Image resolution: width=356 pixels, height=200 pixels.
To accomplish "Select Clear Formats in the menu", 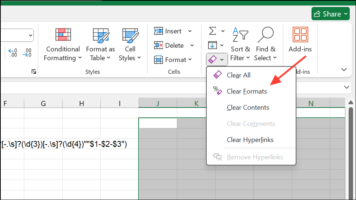I will coord(247,91).
